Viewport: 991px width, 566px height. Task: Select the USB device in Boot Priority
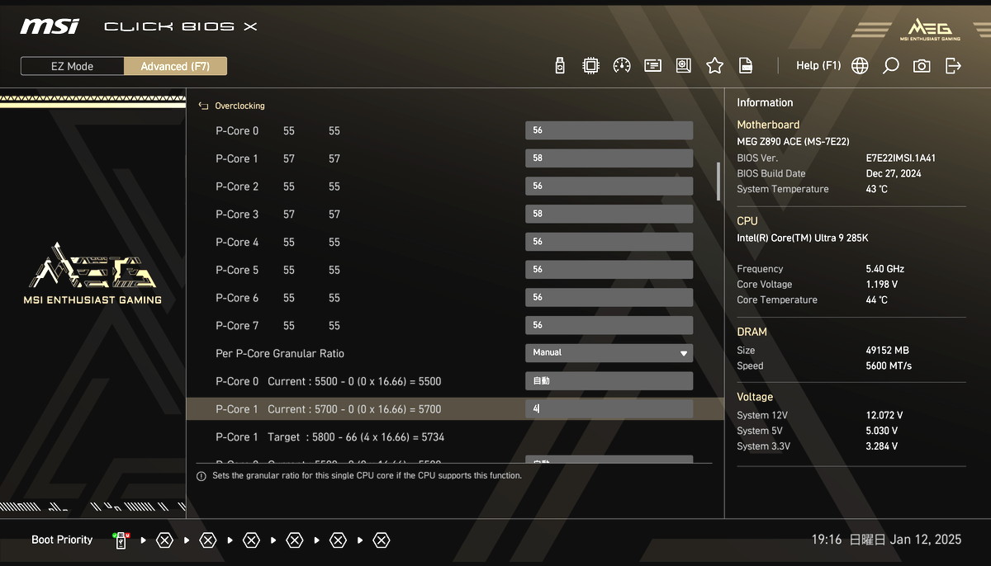click(121, 540)
